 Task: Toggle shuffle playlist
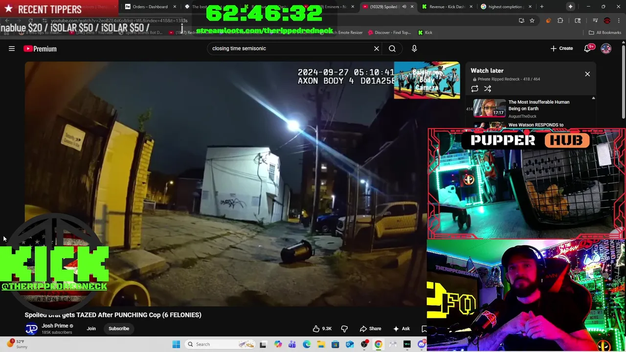[x=488, y=88]
